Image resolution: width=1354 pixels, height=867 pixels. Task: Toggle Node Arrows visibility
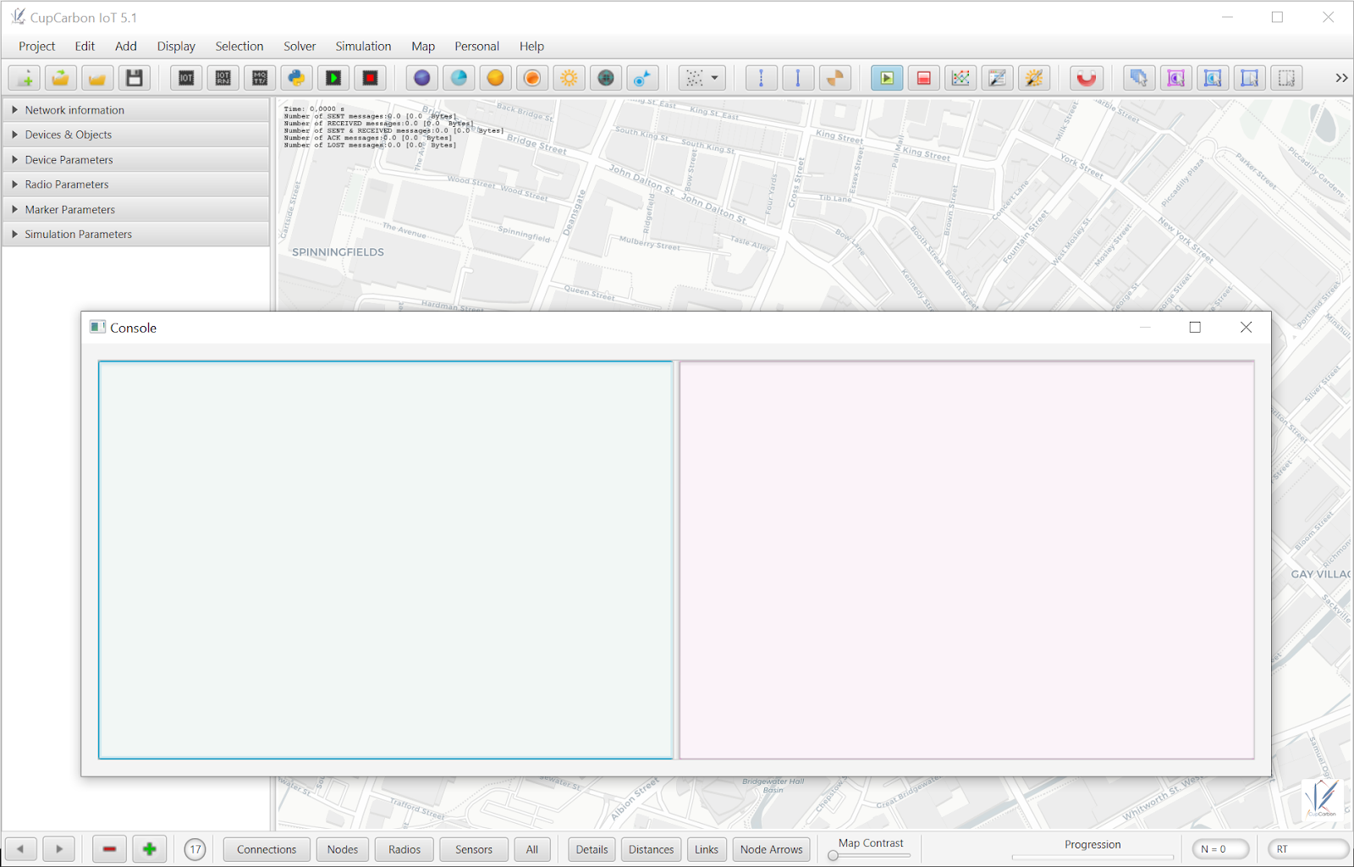pyautogui.click(x=771, y=849)
